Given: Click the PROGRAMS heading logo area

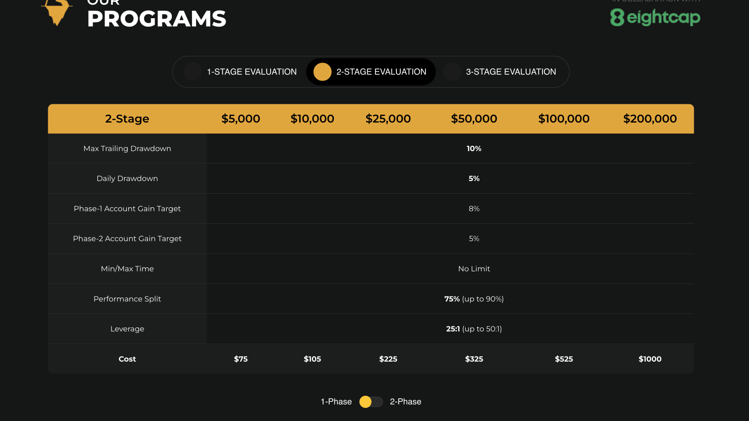Looking at the screenshot, I should [x=156, y=19].
